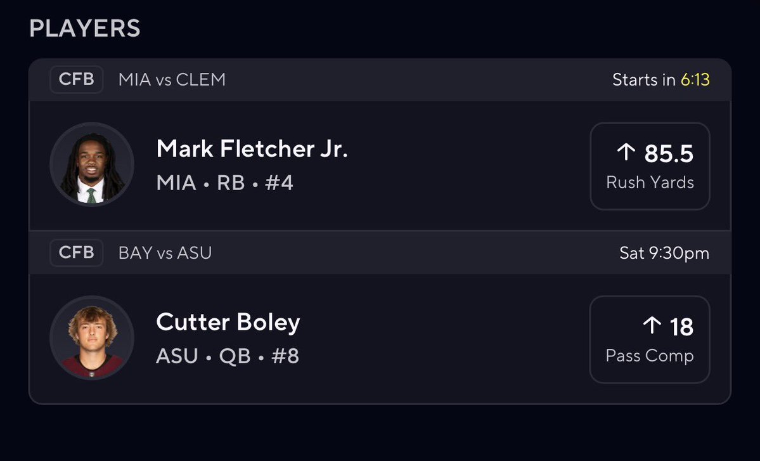Click the up arrow beside 85.5

pos(626,152)
